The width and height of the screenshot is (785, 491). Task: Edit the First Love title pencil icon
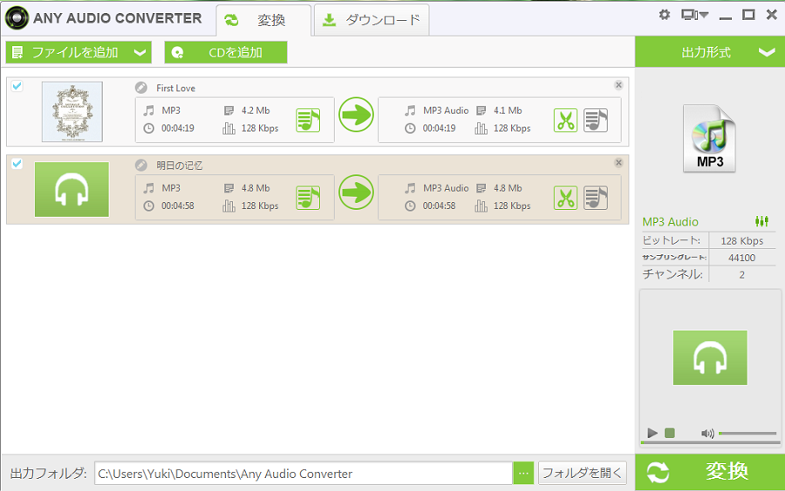point(141,88)
